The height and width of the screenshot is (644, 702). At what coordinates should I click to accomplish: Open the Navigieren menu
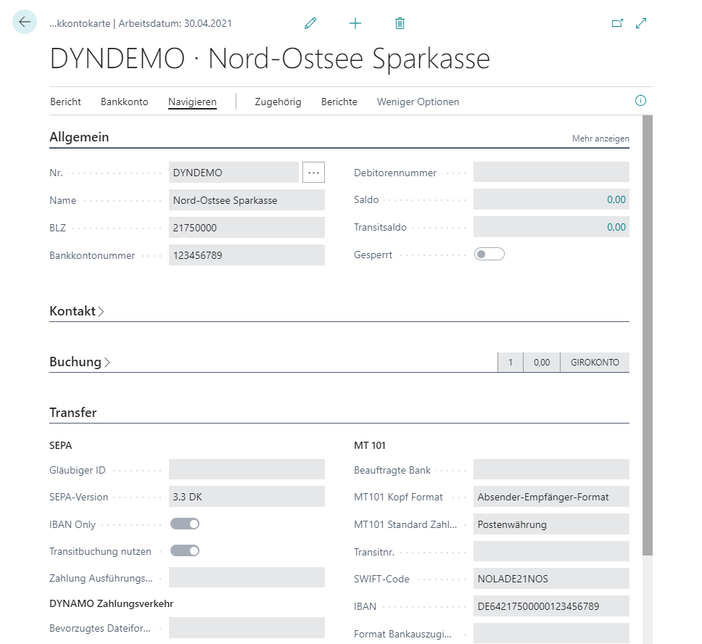click(x=192, y=102)
